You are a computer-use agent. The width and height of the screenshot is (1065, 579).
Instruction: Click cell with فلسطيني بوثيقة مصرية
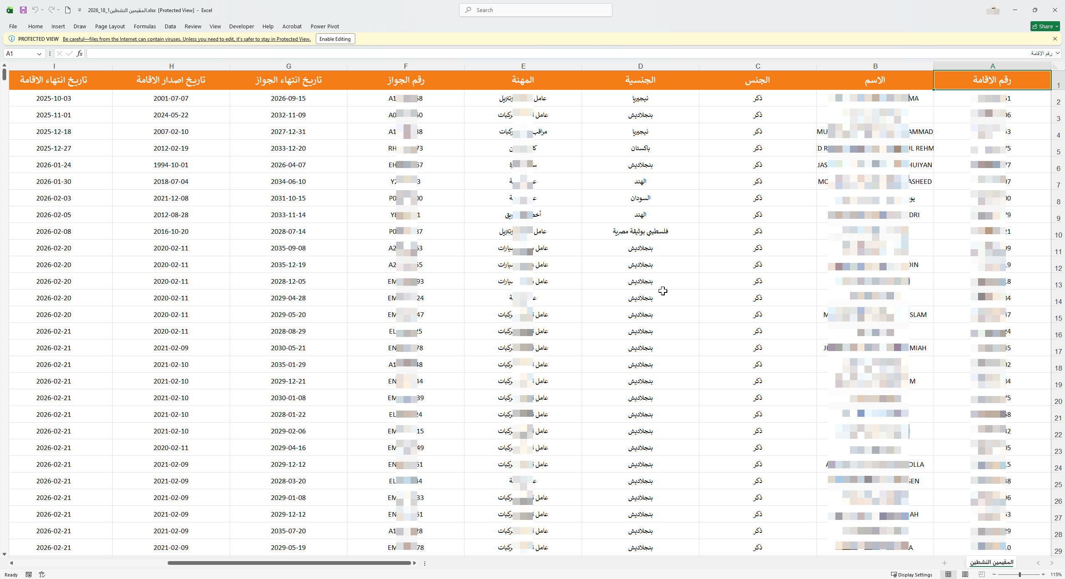click(x=641, y=231)
